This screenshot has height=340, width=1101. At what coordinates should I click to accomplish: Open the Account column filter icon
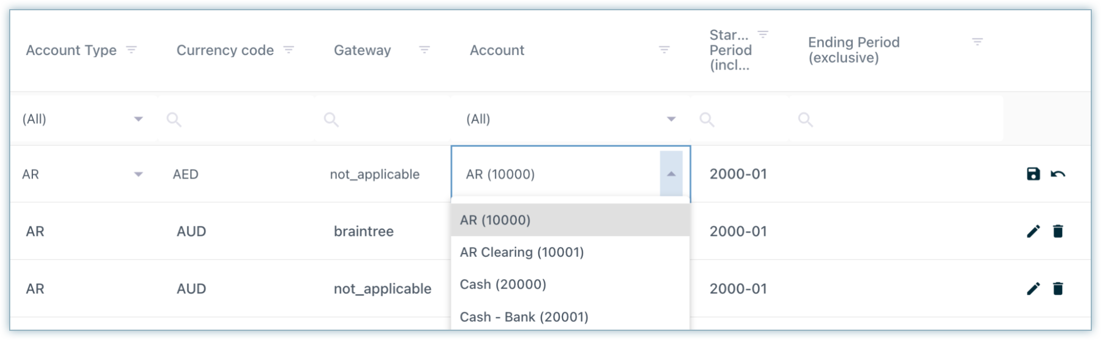coord(664,50)
